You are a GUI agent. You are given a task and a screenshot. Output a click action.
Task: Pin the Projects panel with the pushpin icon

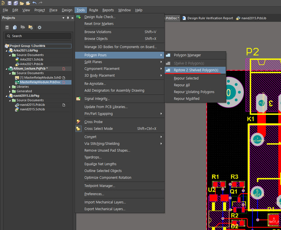click(x=68, y=18)
